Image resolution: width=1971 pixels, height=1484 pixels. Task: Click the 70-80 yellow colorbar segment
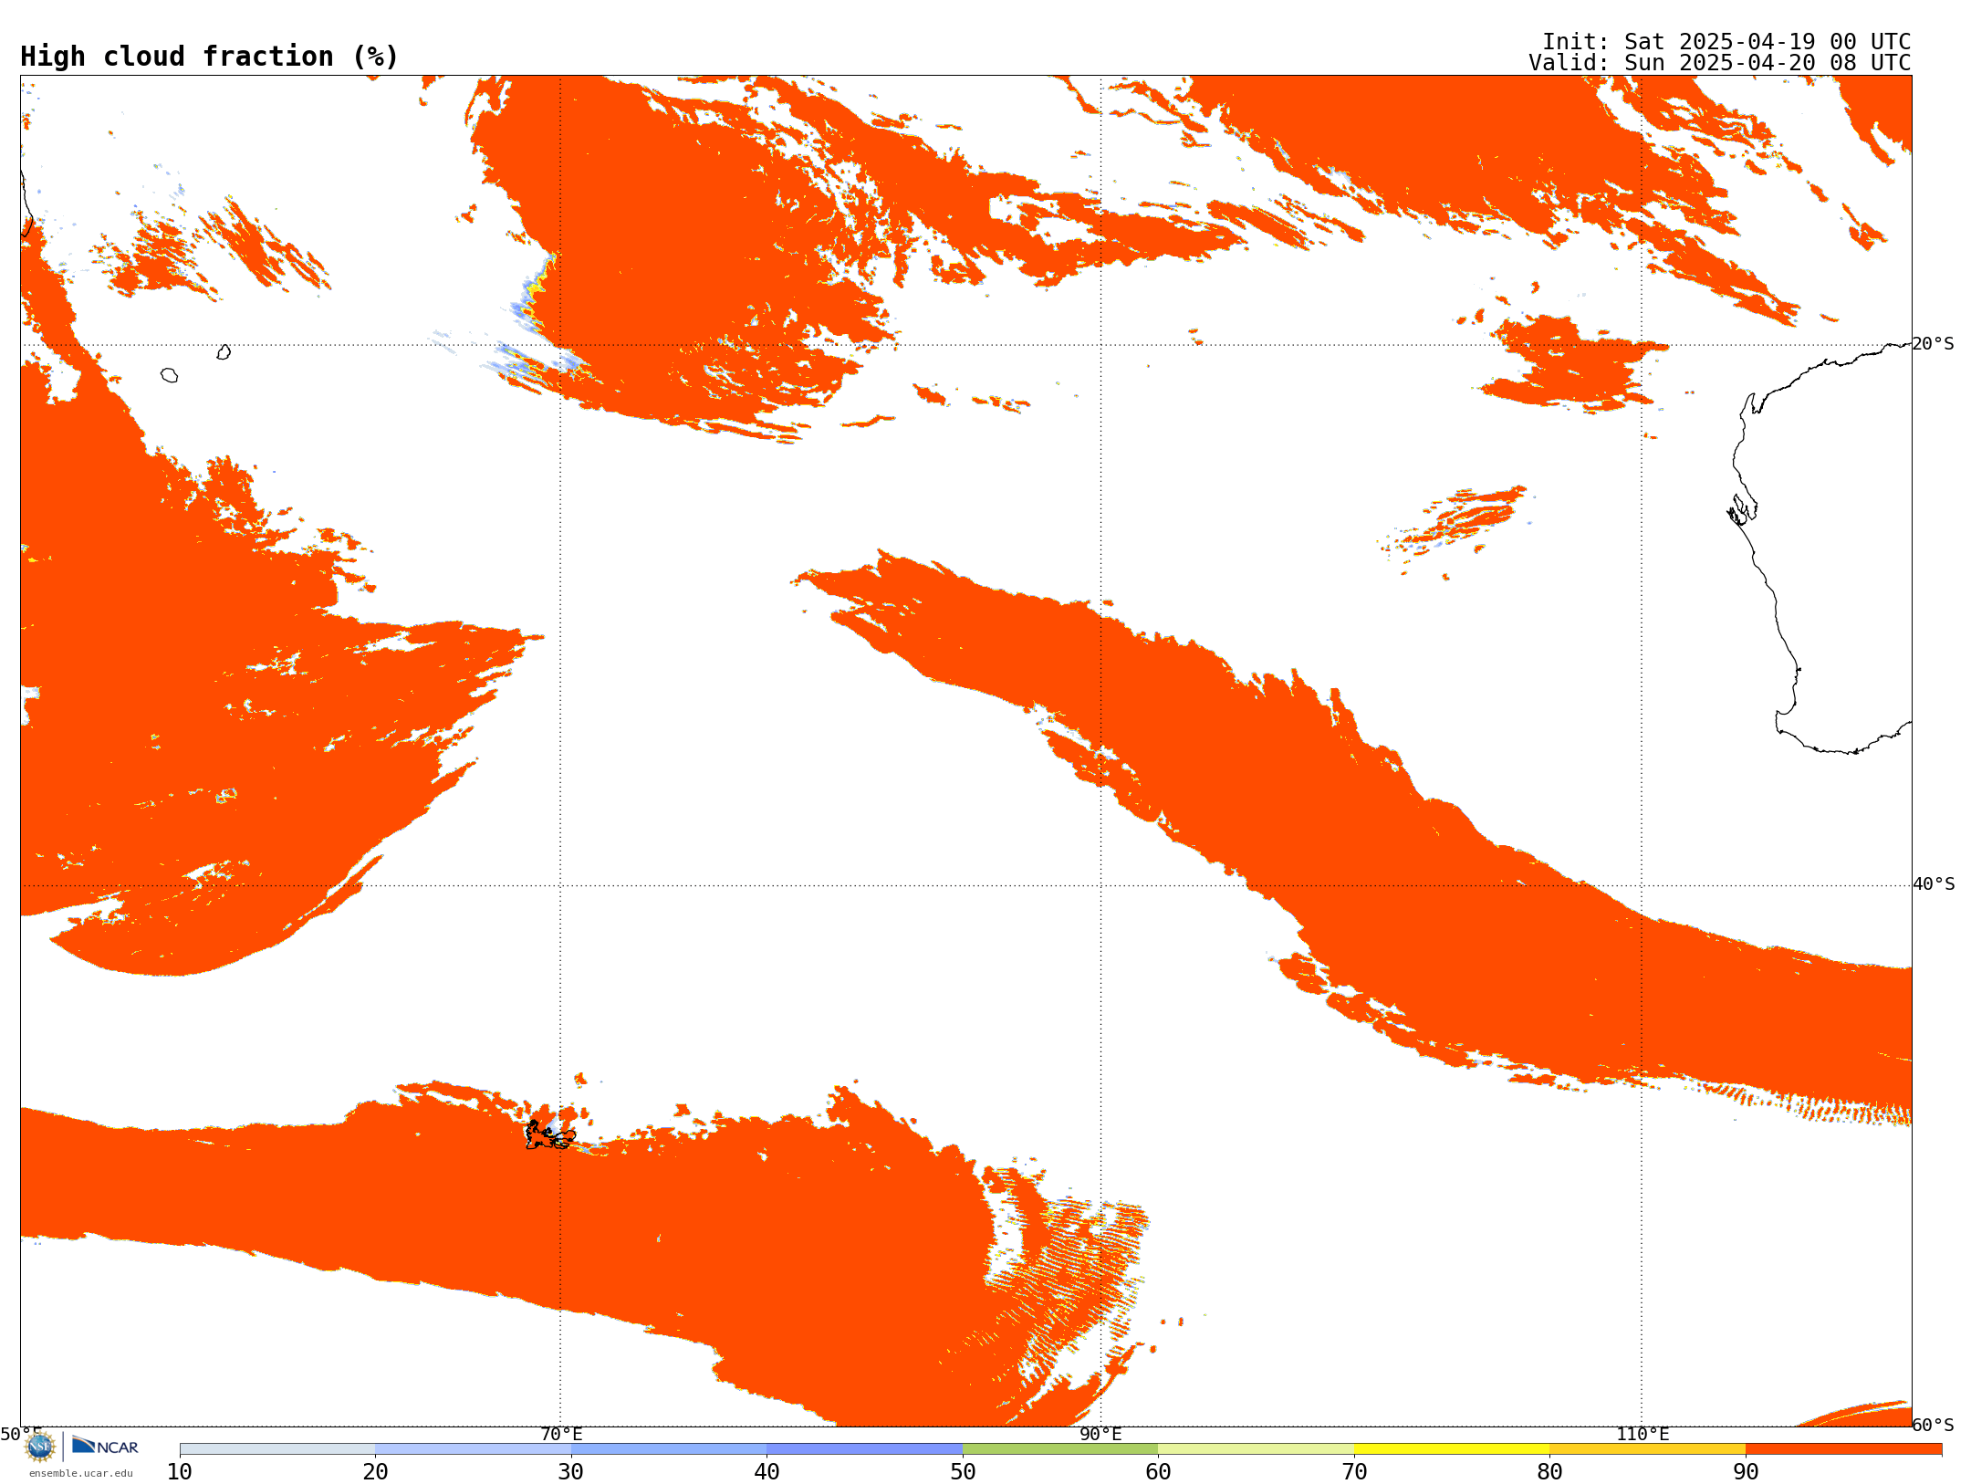click(1452, 1449)
